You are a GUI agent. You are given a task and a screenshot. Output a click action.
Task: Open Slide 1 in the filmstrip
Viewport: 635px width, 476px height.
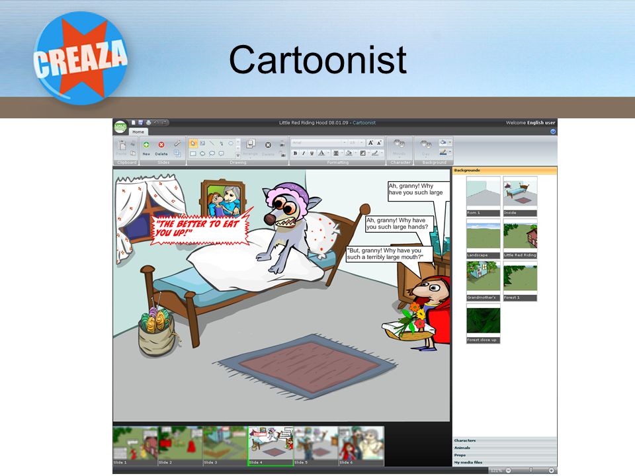[135, 446]
